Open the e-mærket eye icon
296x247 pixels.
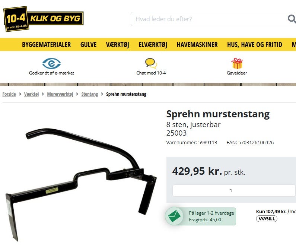click(x=51, y=63)
